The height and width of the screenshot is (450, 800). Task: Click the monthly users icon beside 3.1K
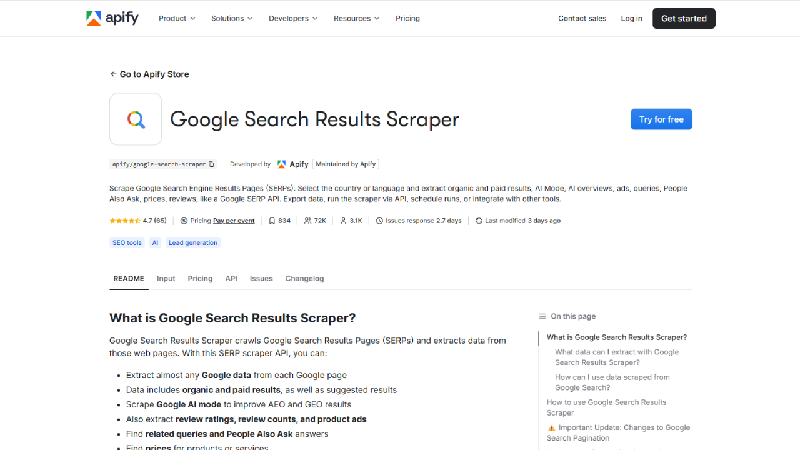pos(343,221)
